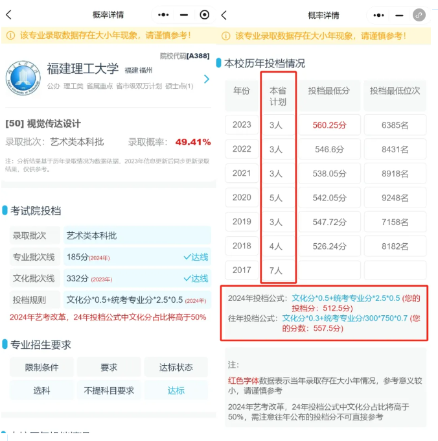Tap 要求 column header
The width and height of the screenshot is (438, 441).
click(x=109, y=367)
